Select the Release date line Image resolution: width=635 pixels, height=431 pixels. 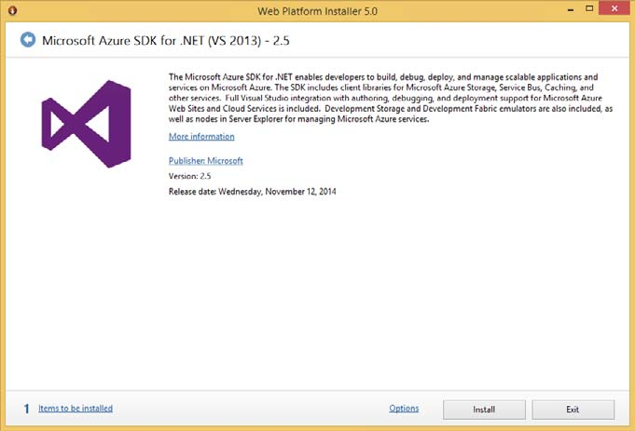point(252,192)
